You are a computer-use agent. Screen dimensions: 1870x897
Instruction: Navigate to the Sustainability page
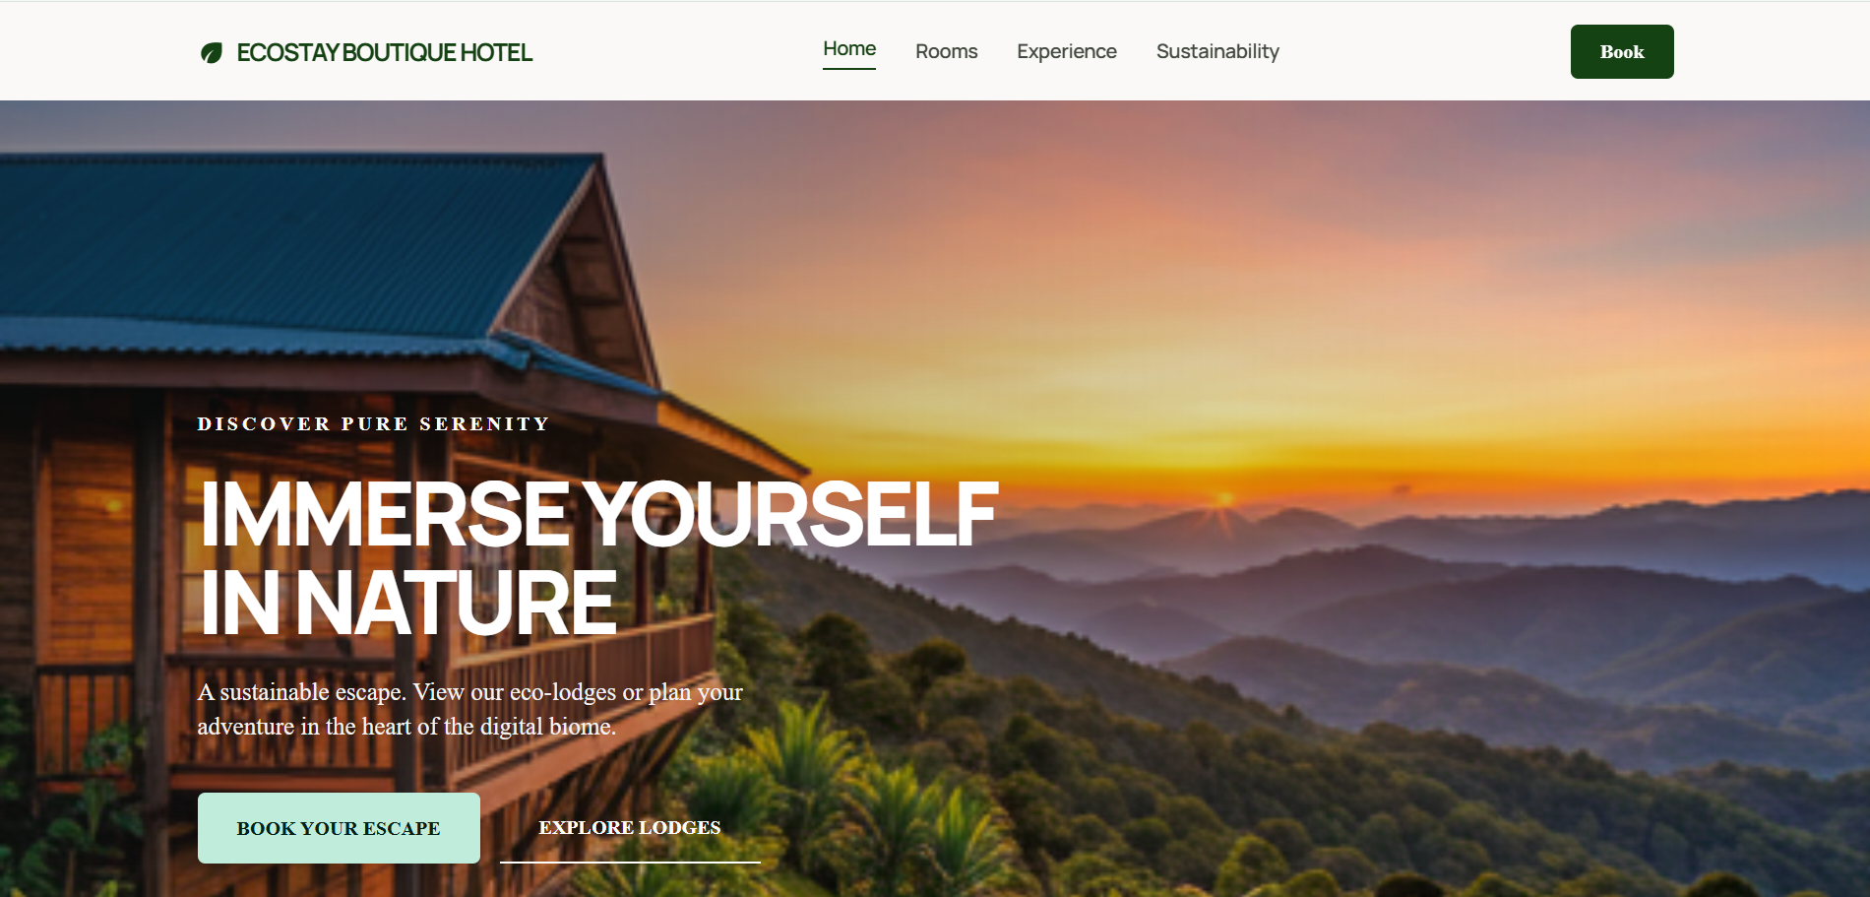[x=1217, y=51]
